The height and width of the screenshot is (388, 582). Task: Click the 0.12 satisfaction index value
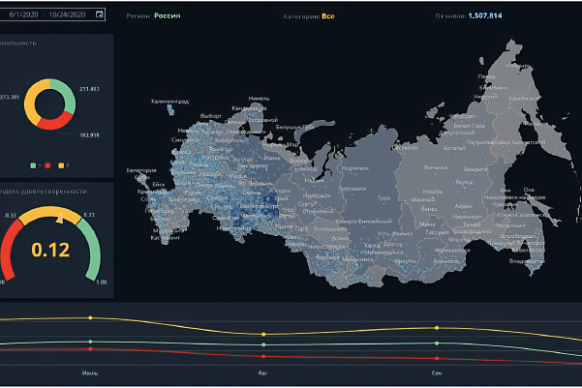(x=49, y=250)
